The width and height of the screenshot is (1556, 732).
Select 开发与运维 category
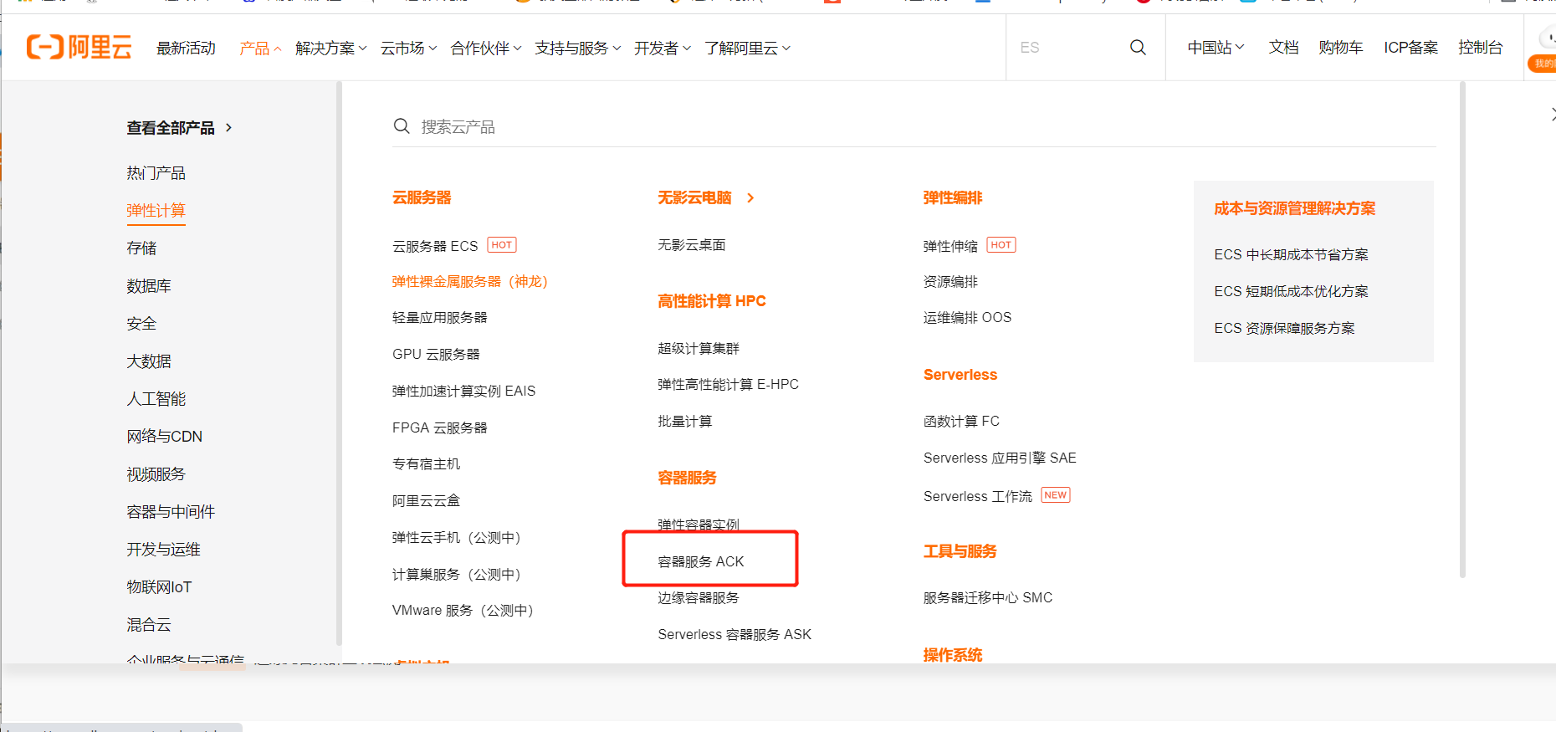pyautogui.click(x=163, y=550)
